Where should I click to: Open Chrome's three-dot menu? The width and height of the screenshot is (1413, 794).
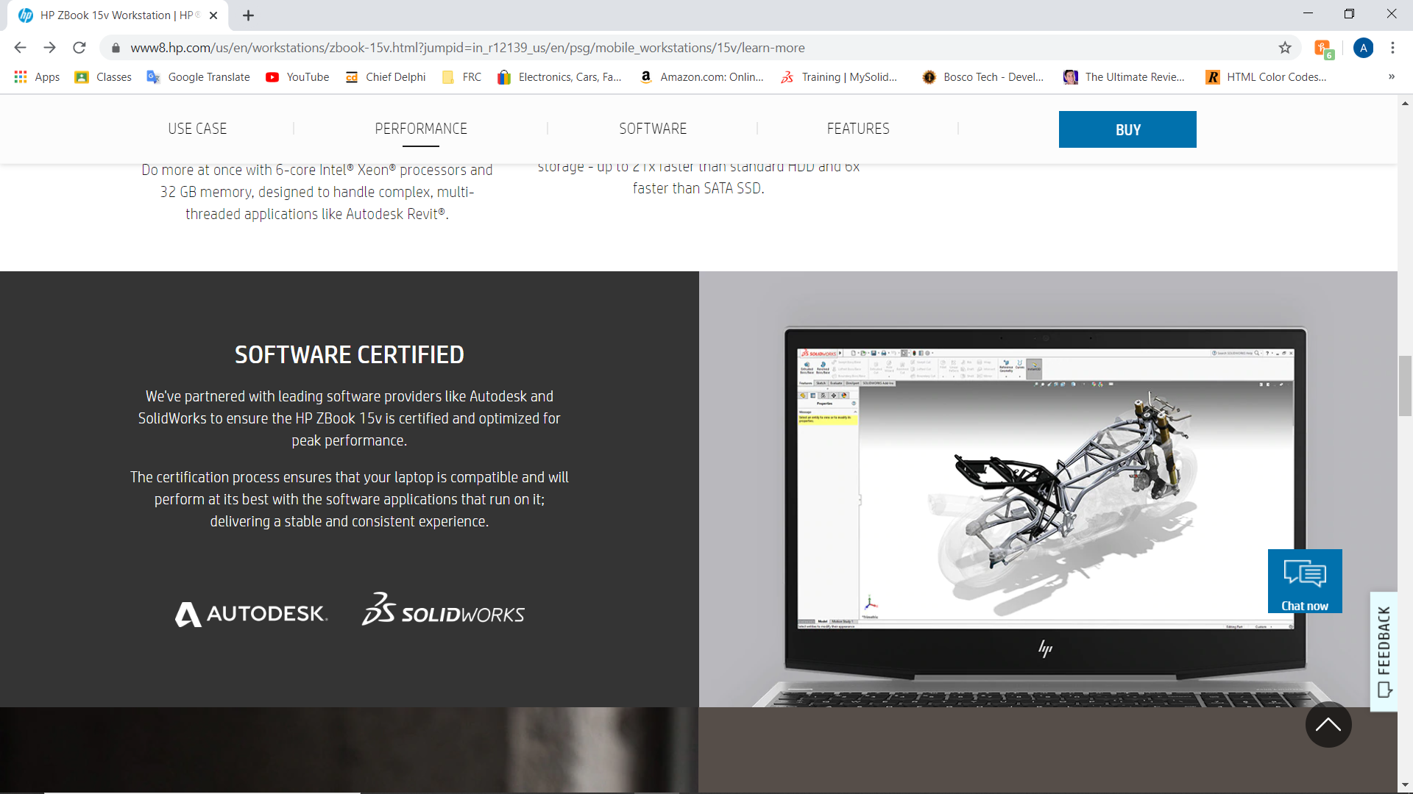[x=1392, y=48]
